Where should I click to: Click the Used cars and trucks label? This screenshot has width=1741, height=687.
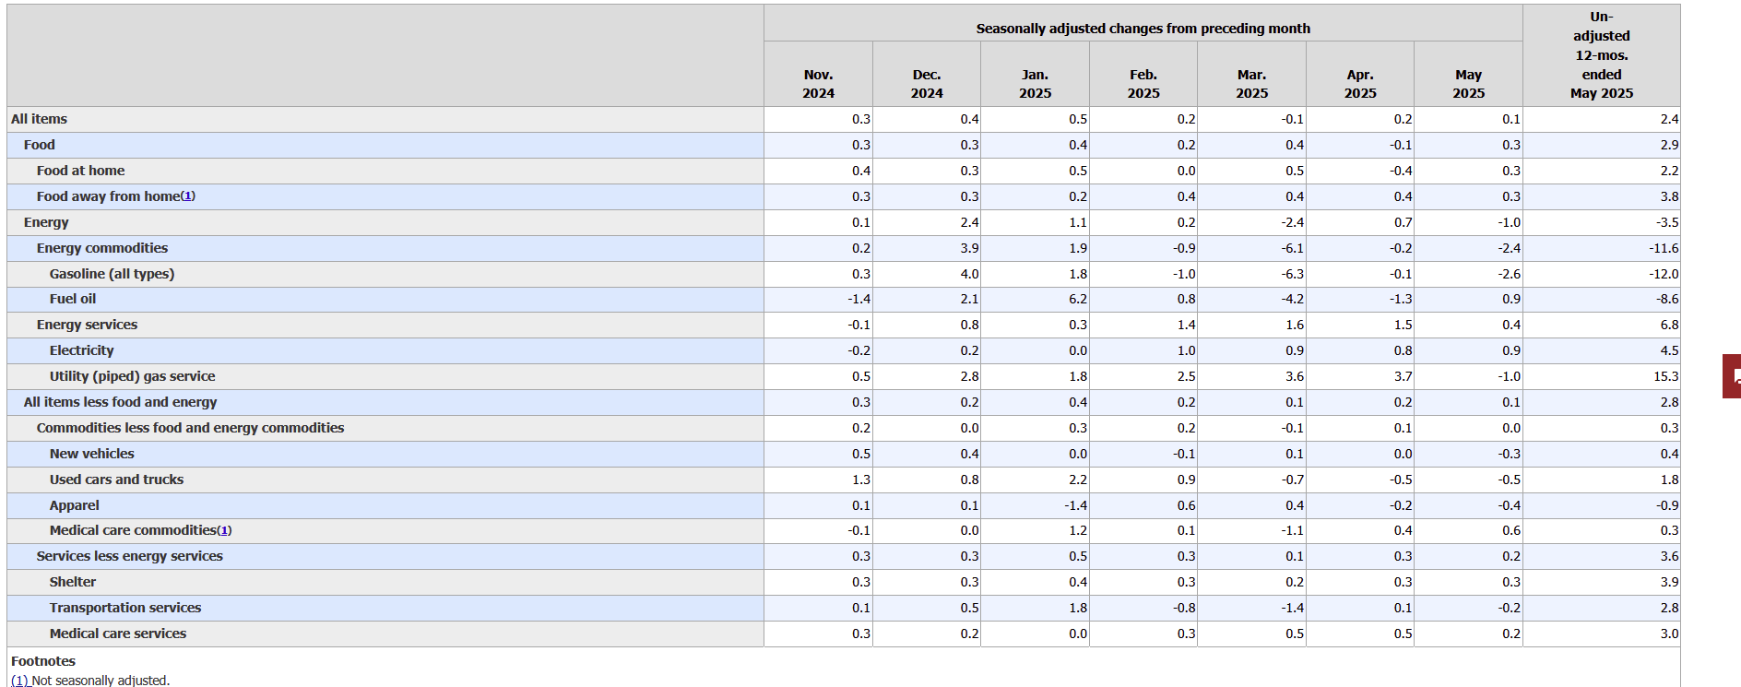[116, 480]
